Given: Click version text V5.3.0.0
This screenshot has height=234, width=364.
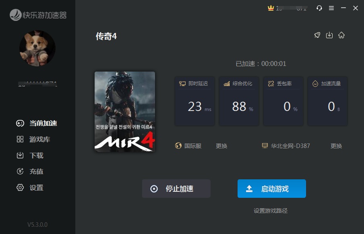Looking at the screenshot, I should (37, 224).
